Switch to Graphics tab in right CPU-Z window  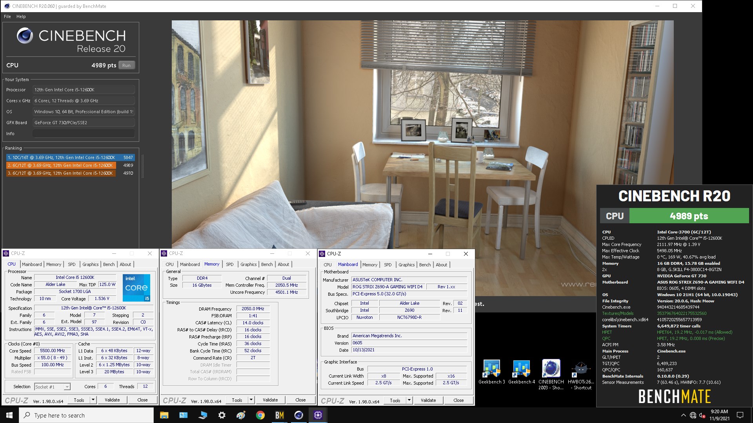(x=407, y=265)
